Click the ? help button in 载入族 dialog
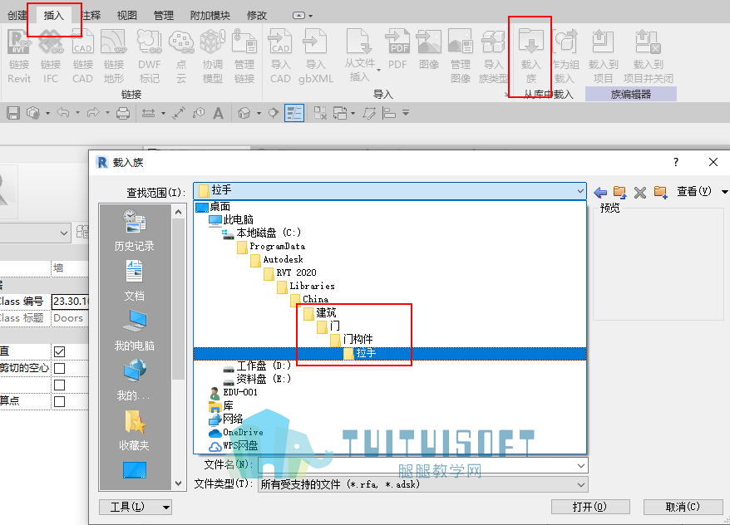730x525 pixels. pos(675,162)
